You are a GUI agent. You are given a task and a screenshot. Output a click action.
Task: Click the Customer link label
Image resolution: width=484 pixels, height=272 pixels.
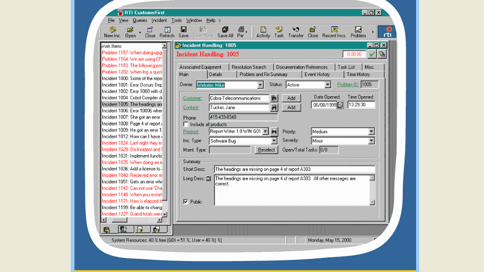pos(193,98)
